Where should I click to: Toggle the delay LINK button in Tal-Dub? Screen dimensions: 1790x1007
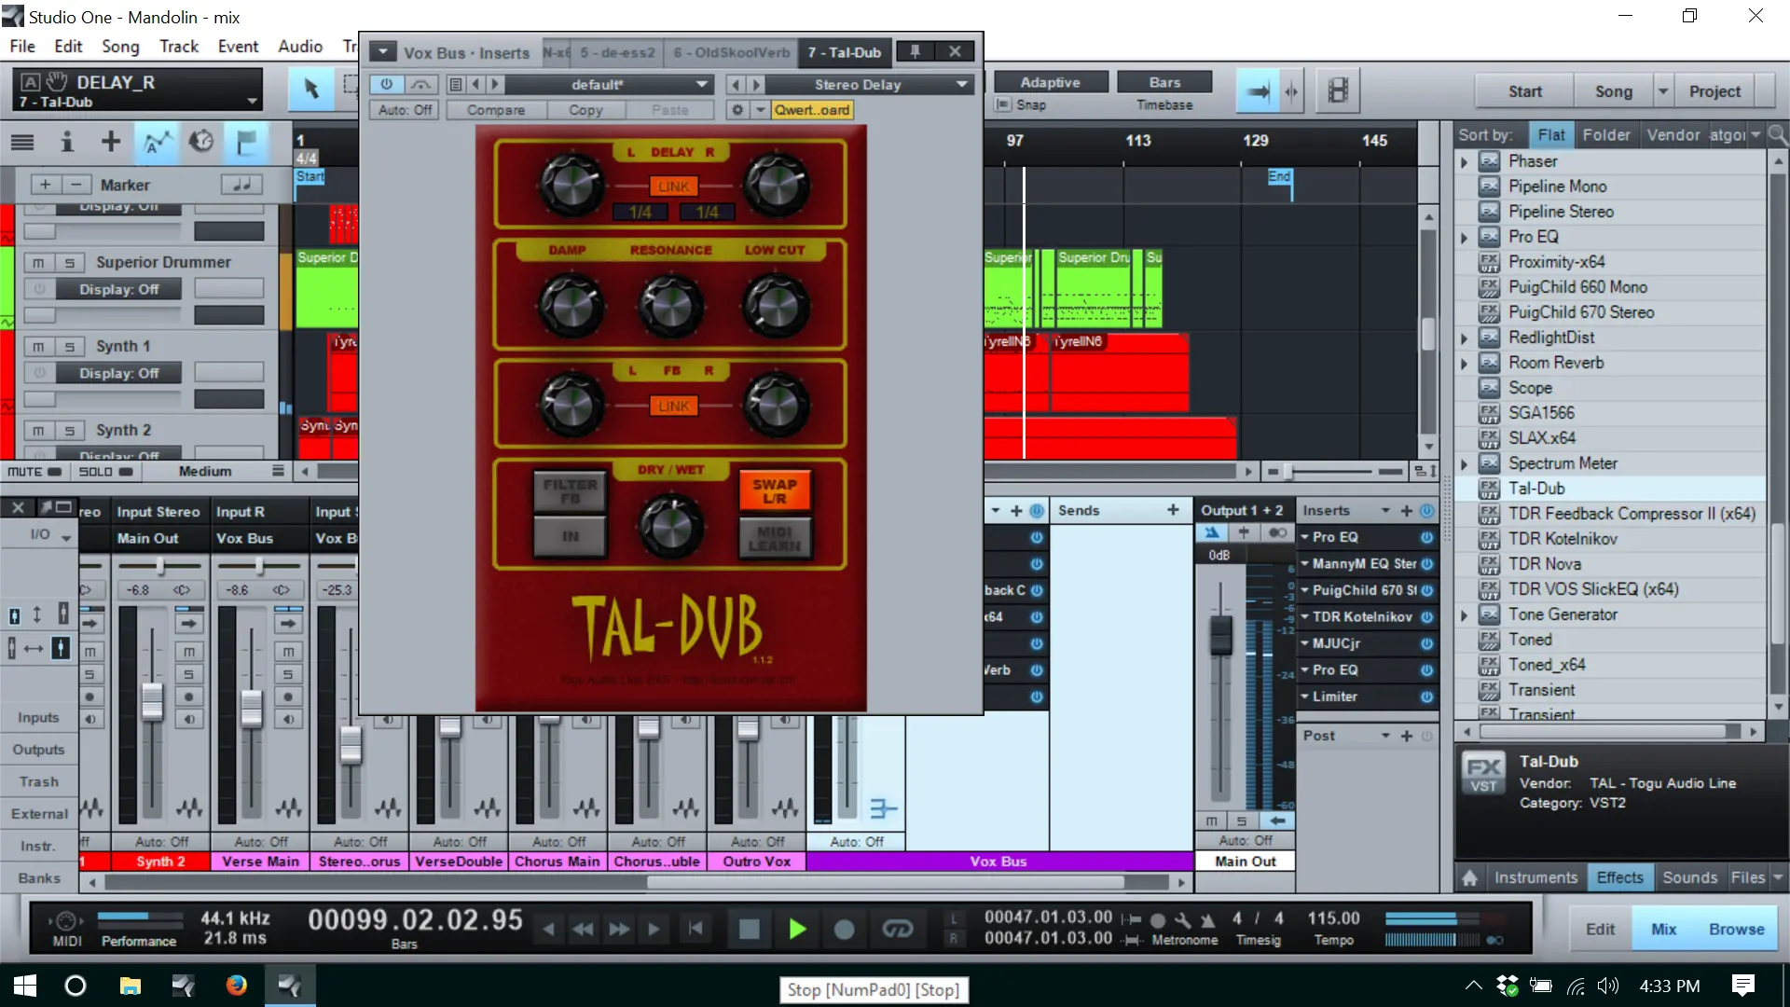click(x=673, y=186)
